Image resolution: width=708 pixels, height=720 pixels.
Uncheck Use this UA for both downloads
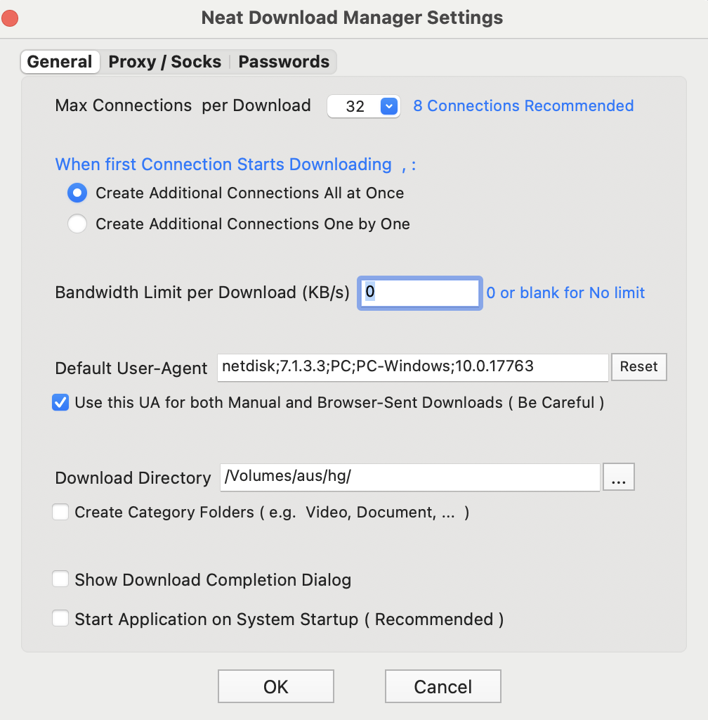tap(61, 403)
